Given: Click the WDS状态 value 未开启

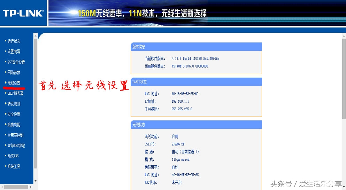Looking at the screenshot, I should tap(177, 182).
